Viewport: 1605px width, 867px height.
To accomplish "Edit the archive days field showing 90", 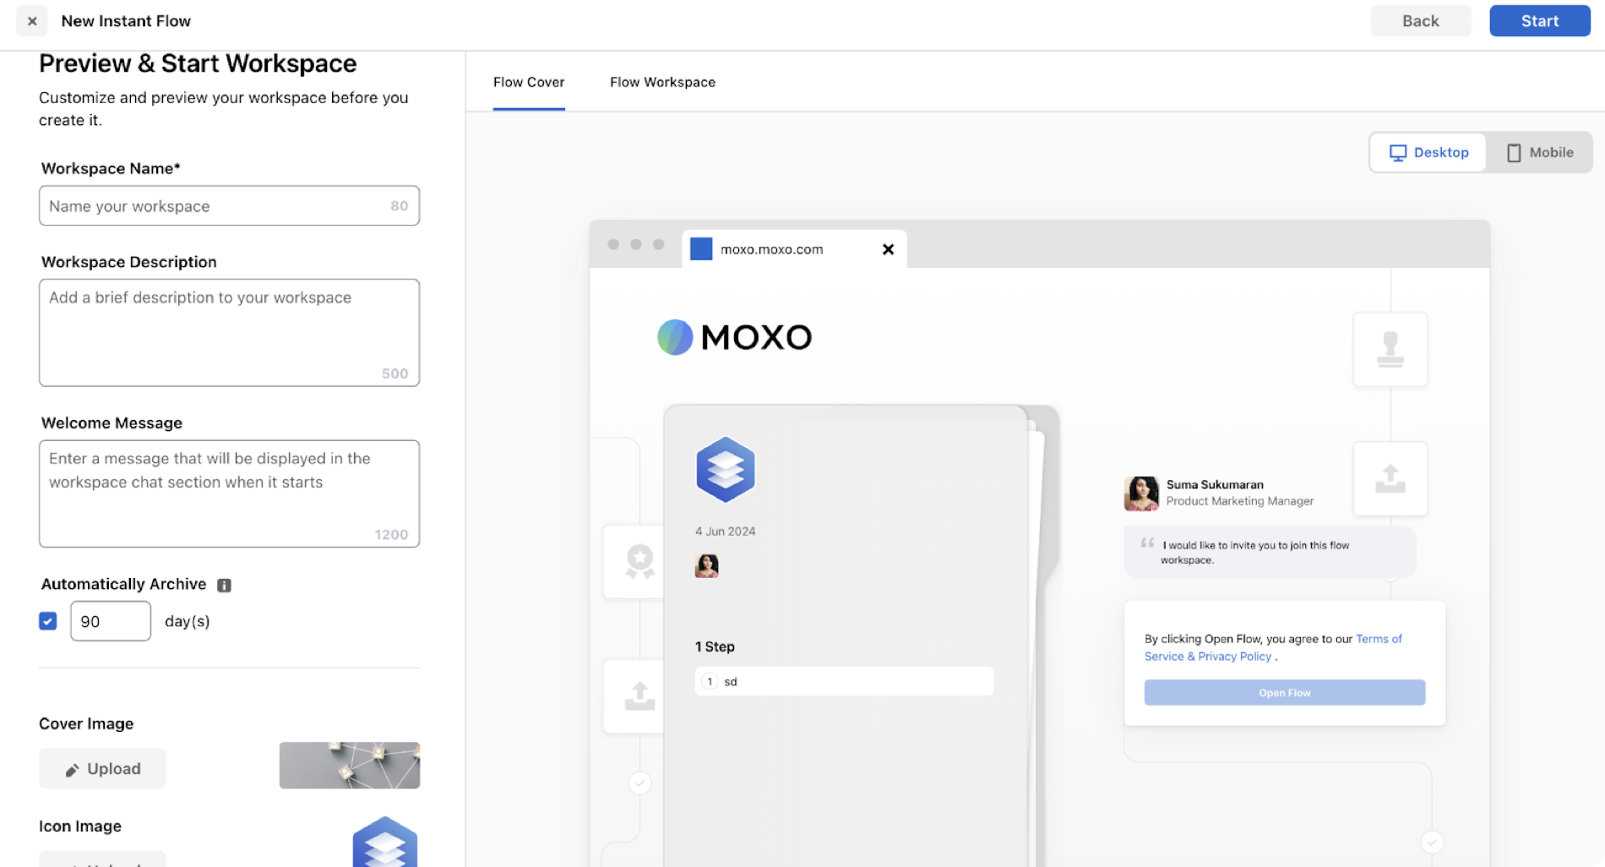I will coord(111,621).
